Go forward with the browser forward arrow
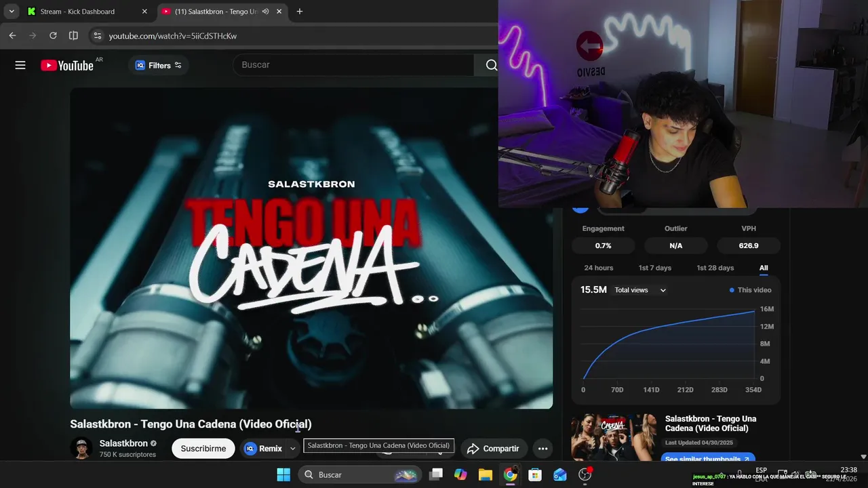This screenshot has width=868, height=488. click(x=33, y=35)
